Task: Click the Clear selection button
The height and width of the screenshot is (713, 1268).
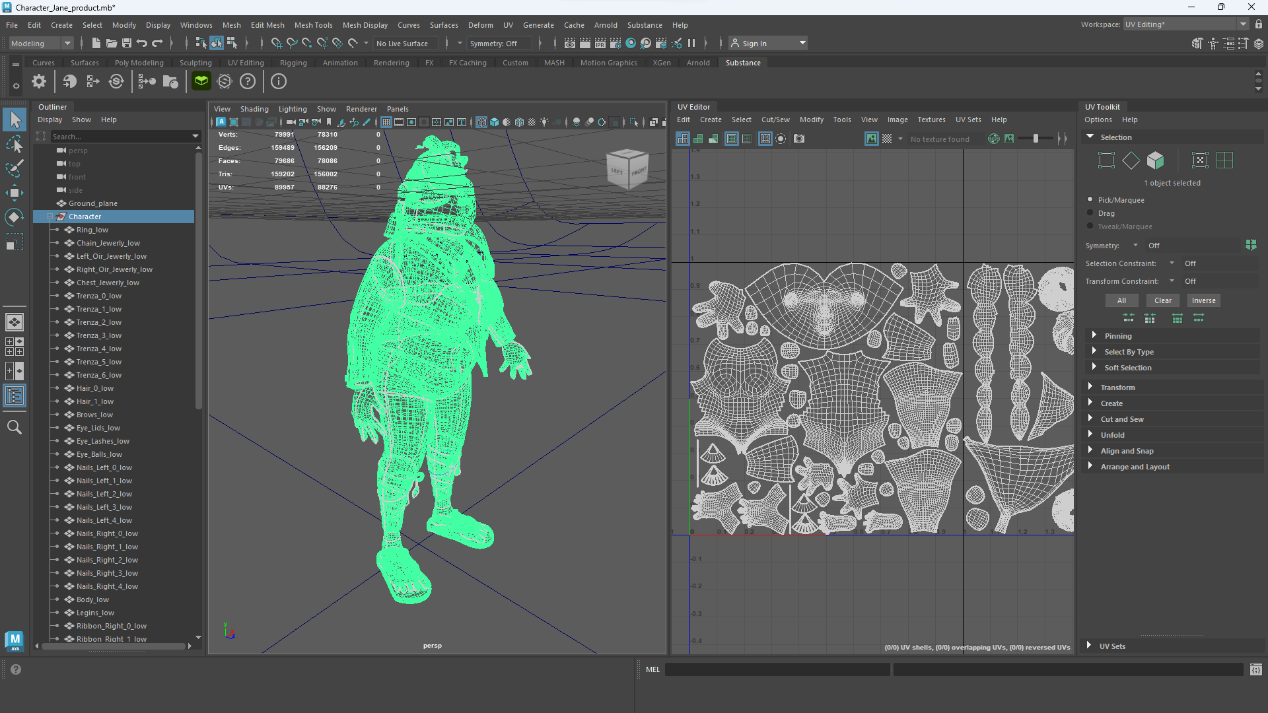Action: [1162, 300]
